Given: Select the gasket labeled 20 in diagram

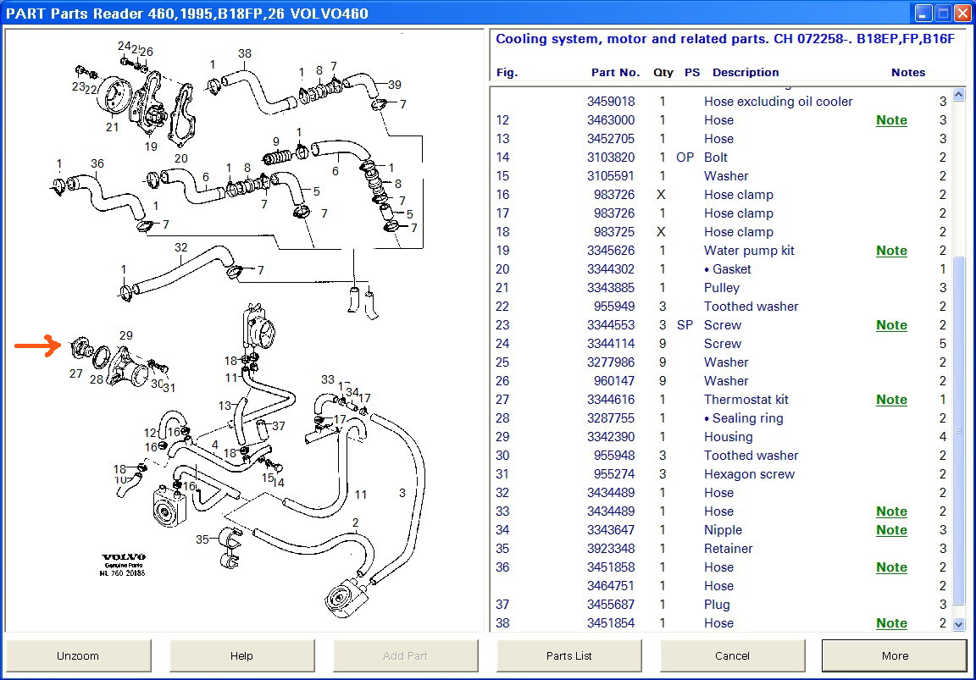Looking at the screenshot, I should [183, 117].
